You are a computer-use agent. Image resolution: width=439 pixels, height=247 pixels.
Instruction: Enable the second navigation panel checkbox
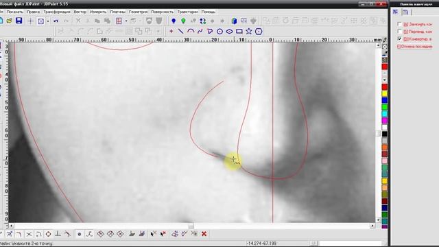[399, 32]
